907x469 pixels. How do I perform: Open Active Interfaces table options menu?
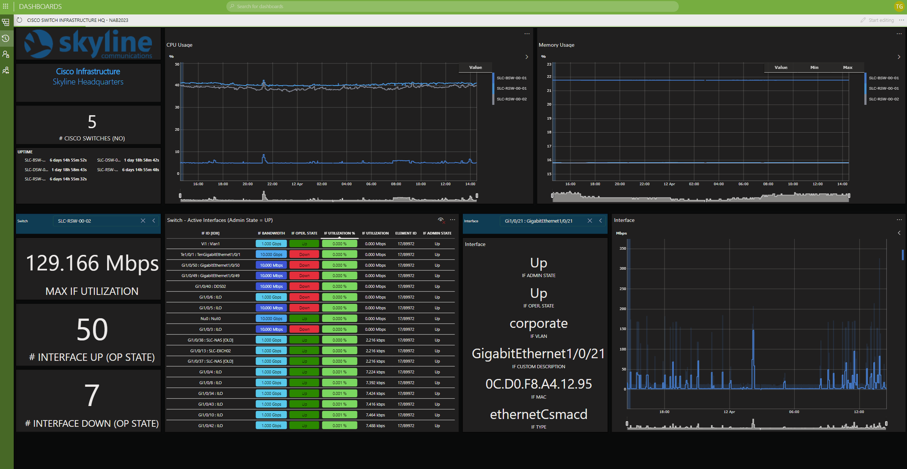(x=452, y=220)
